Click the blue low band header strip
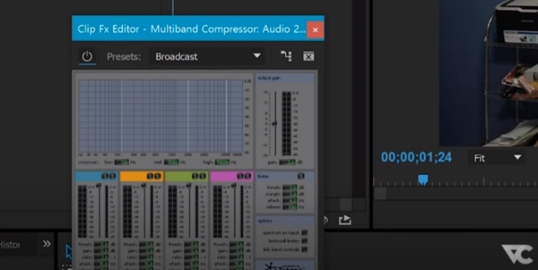The height and width of the screenshot is (270, 538). click(97, 176)
